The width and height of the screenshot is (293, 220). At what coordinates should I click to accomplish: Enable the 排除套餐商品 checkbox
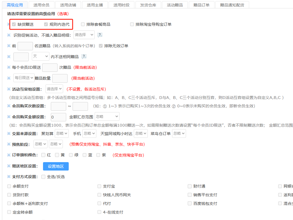[83, 24]
